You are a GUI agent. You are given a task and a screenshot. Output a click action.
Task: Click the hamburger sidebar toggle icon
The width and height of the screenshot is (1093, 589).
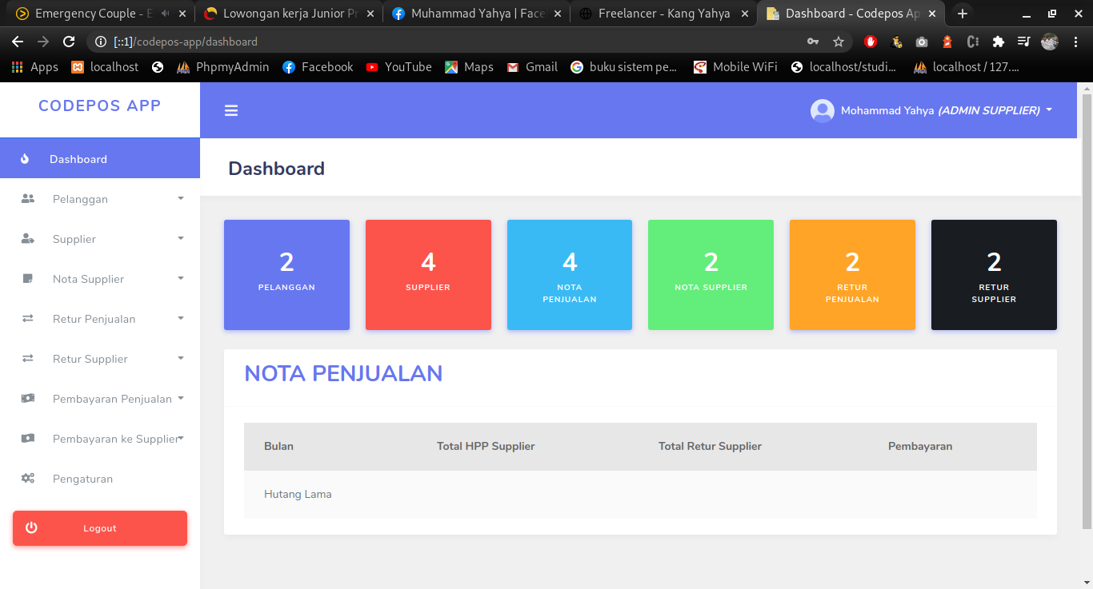coord(231,111)
